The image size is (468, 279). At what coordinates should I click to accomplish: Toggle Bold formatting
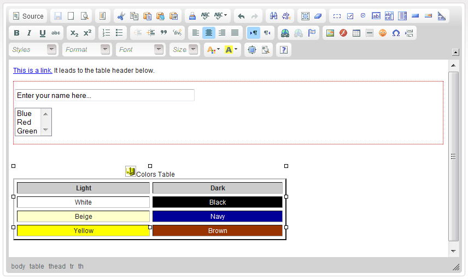point(16,33)
